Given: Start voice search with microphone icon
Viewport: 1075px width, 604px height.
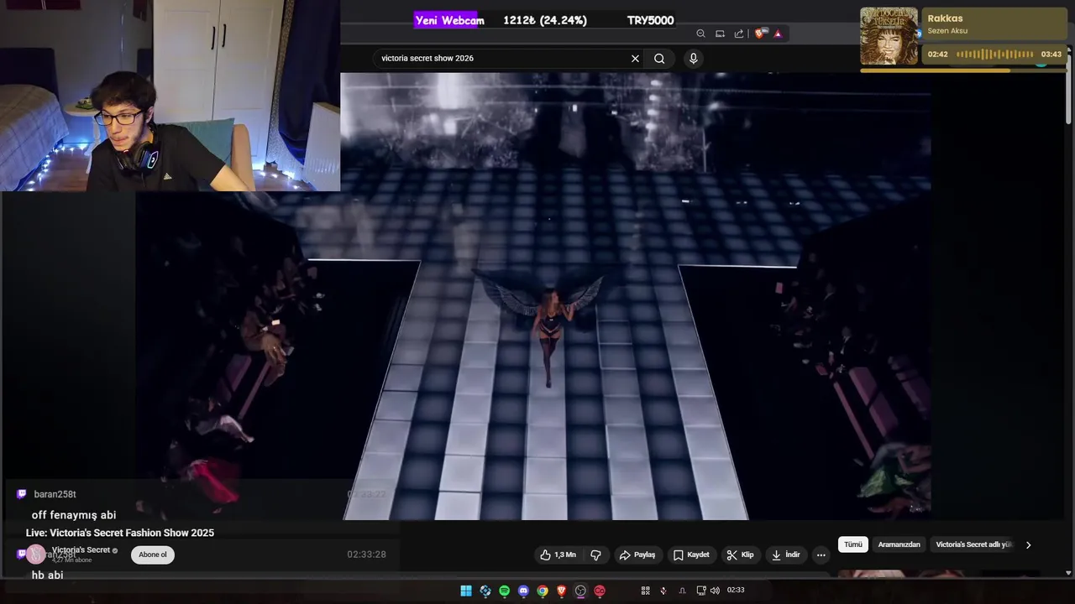Looking at the screenshot, I should [693, 58].
